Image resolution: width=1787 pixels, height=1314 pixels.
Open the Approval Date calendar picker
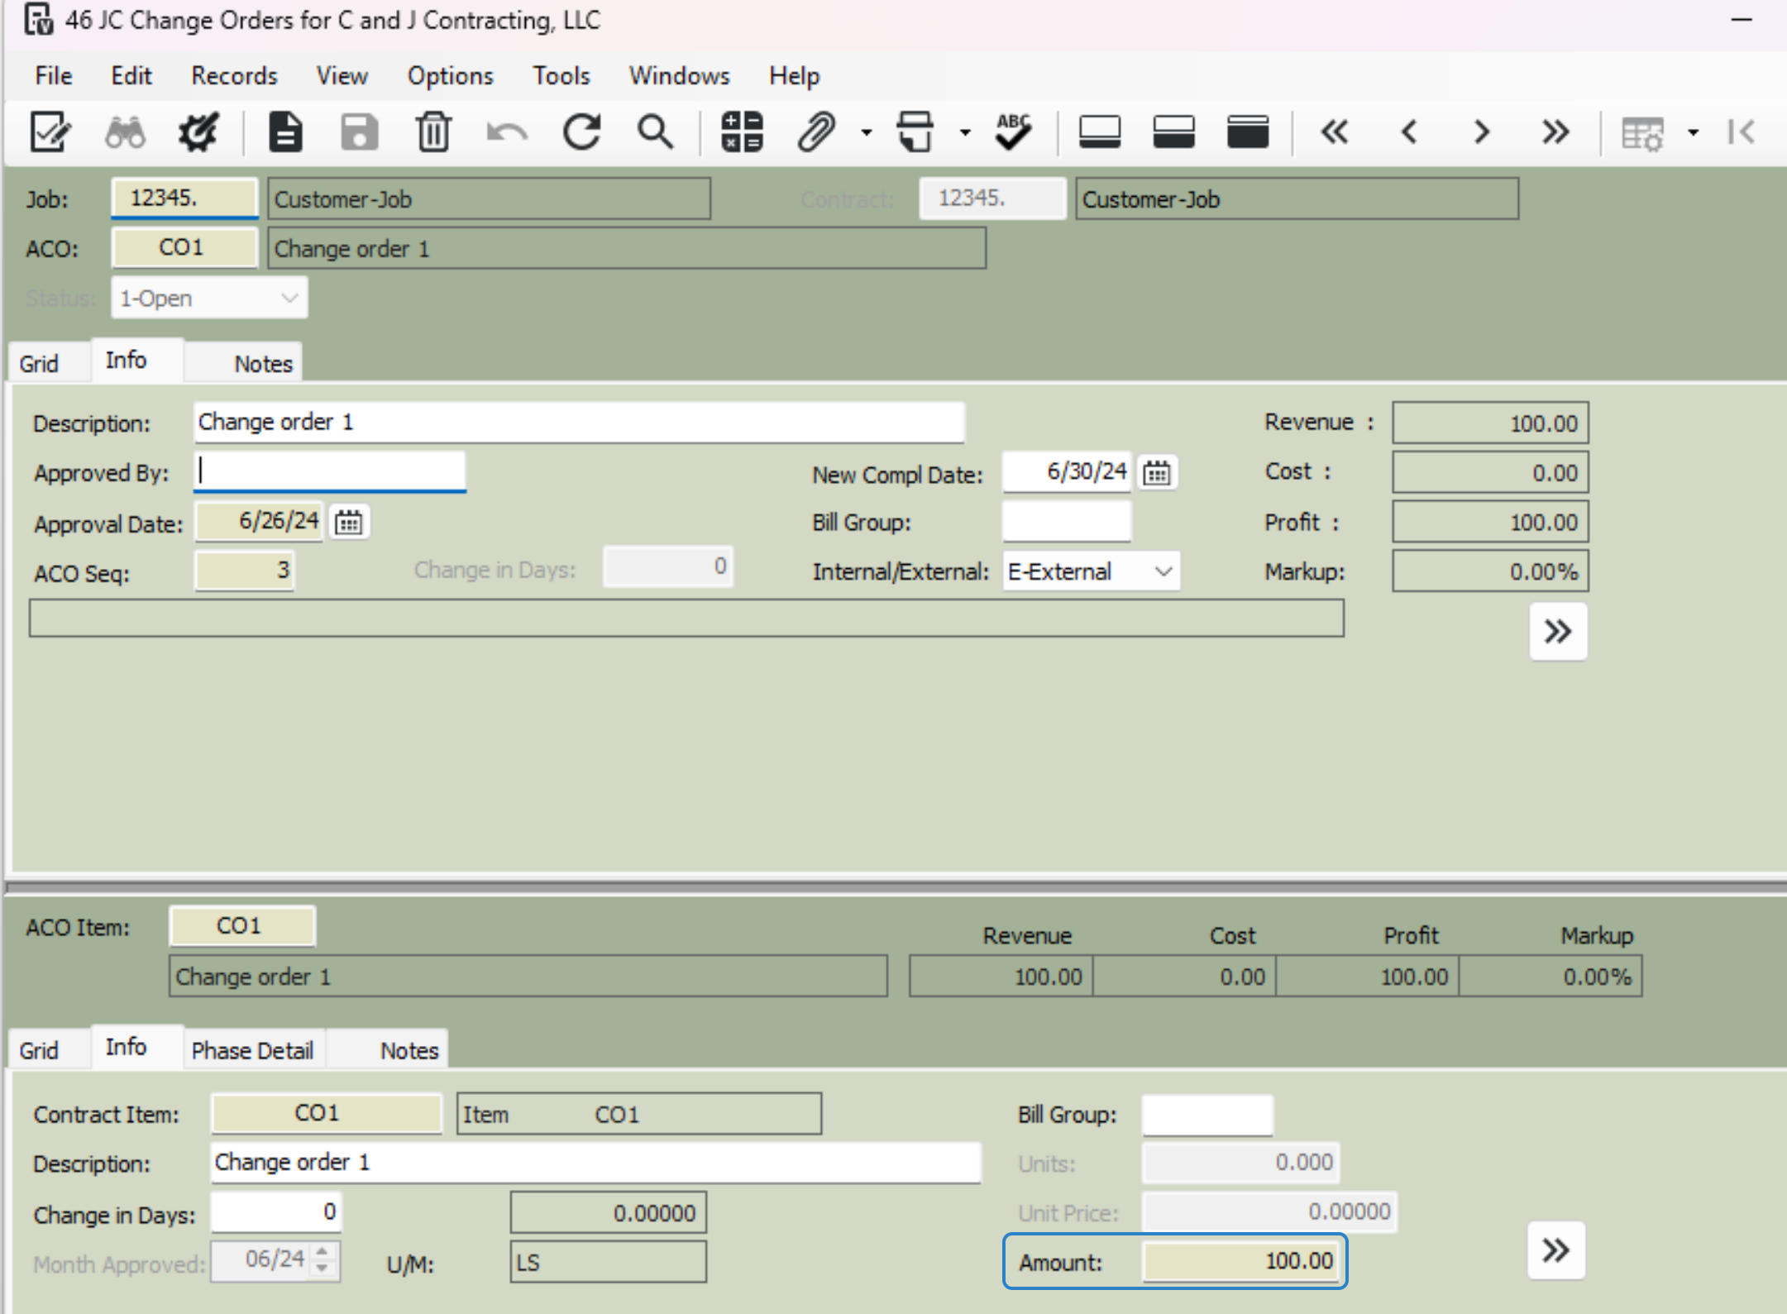pos(348,523)
